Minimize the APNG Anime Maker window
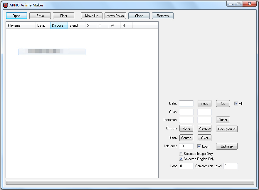The height and width of the screenshot is (190, 259). (x=231, y=4)
